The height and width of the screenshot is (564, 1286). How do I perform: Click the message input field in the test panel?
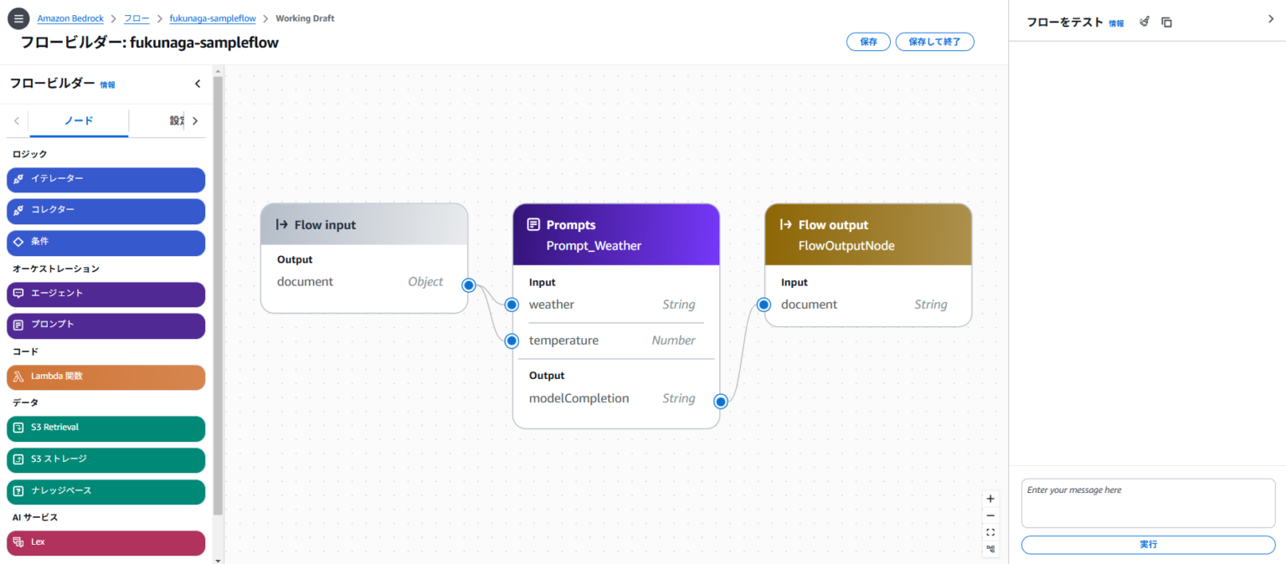coord(1147,502)
